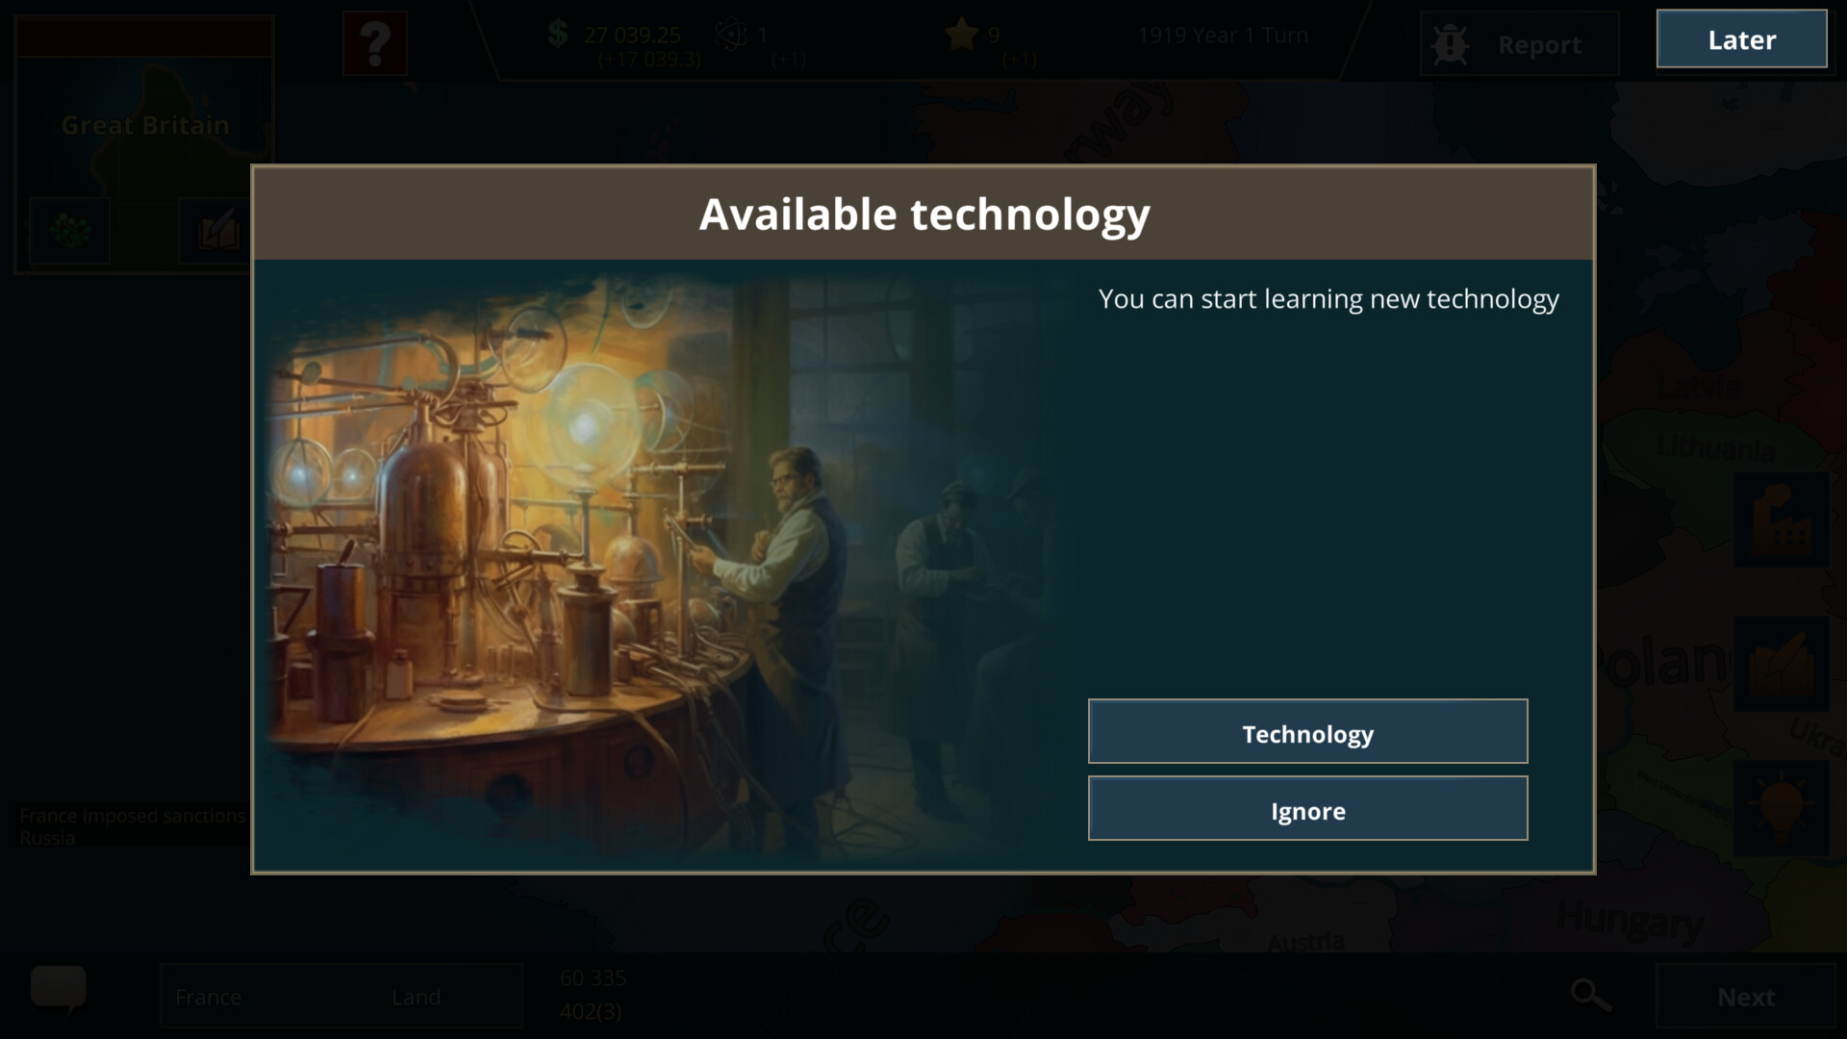The image size is (1847, 1039).
Task: Click the Ignore button
Action: 1307,808
